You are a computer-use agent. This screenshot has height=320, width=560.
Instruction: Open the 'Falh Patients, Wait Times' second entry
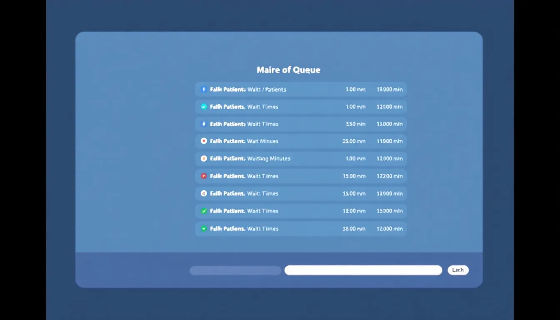click(301, 106)
